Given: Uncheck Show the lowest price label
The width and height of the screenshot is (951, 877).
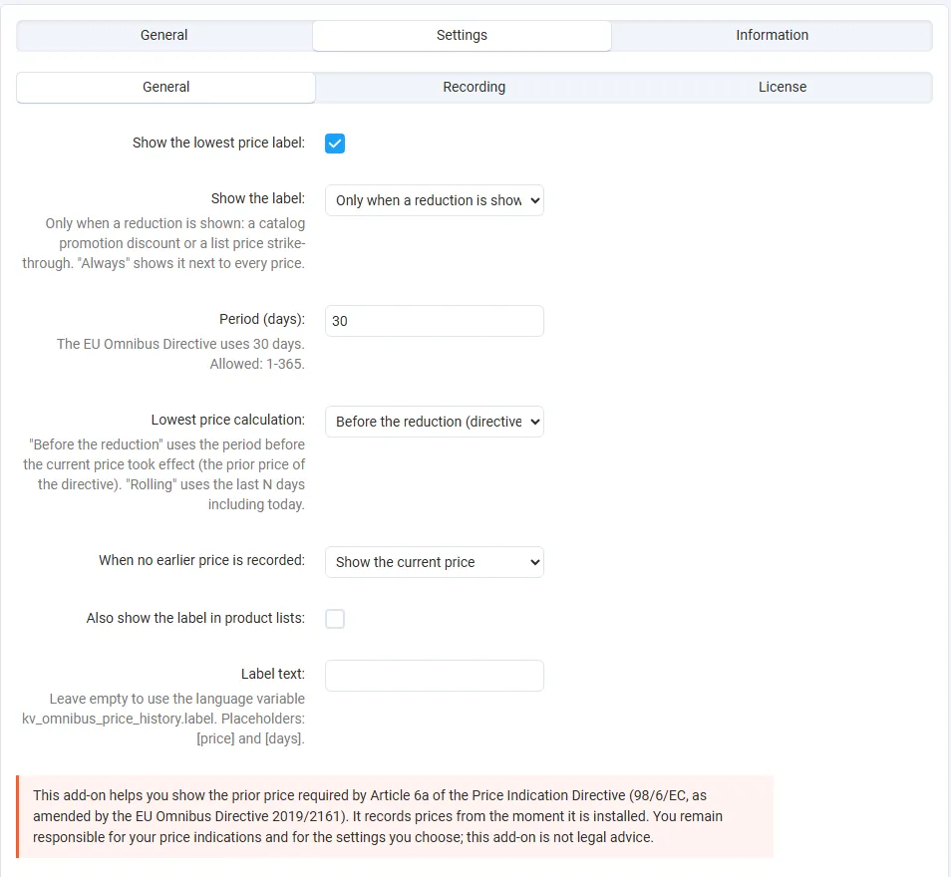Looking at the screenshot, I should [335, 144].
